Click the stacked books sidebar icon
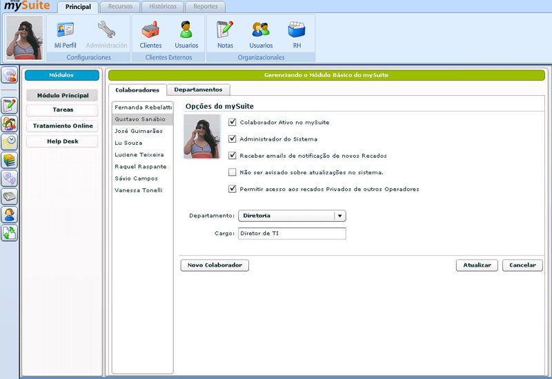Viewport: 552px width, 379px height. tap(10, 160)
